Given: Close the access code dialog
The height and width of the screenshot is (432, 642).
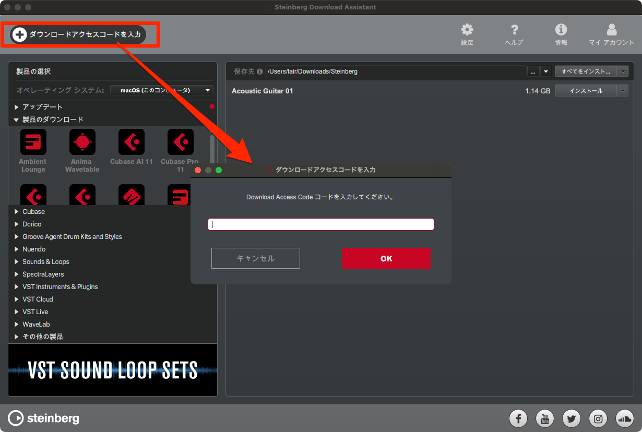Looking at the screenshot, I should pos(198,170).
